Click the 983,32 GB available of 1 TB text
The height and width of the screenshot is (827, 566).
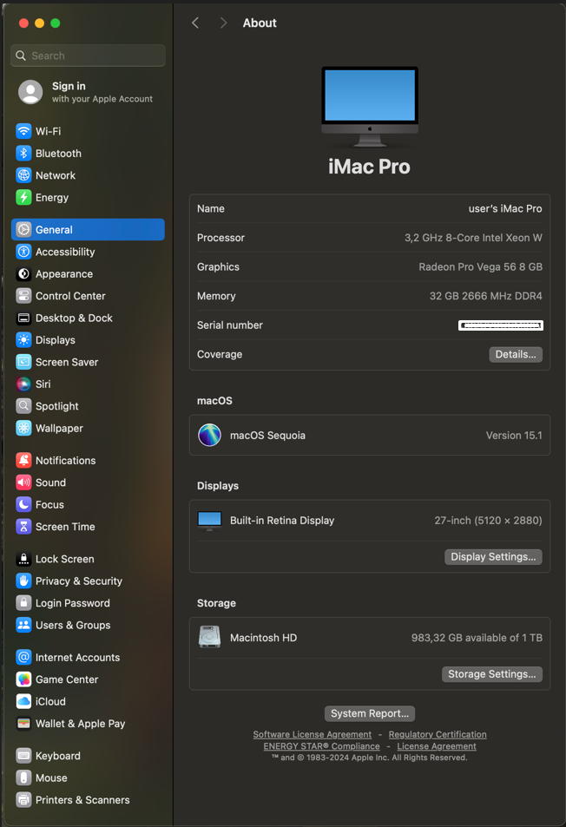coord(477,638)
